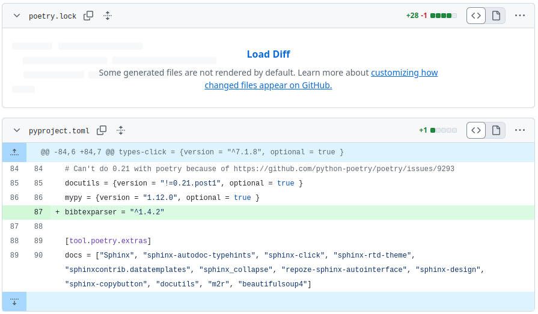This screenshot has height=314, width=538.
Task: Open the poetry.lock filename link
Action: [52, 16]
